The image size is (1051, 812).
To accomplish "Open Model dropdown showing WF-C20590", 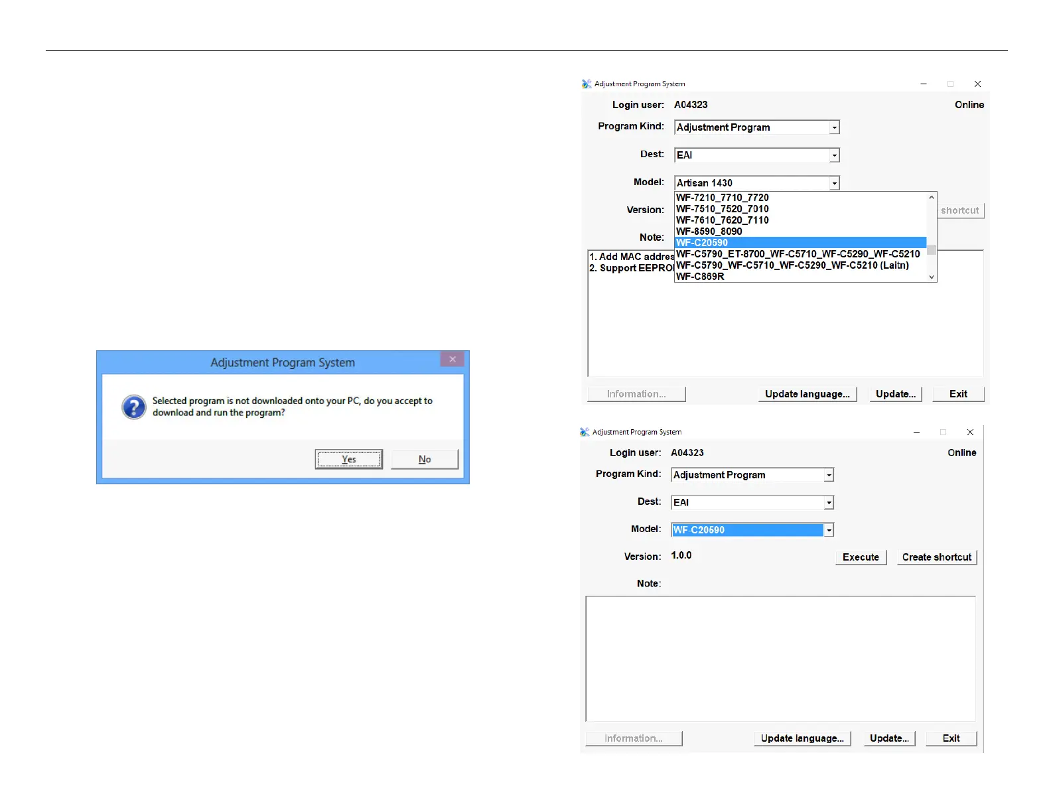I will [829, 530].
